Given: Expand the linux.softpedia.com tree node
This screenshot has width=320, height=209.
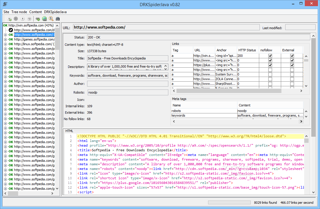Looking at the screenshot, I should pos(5,44).
